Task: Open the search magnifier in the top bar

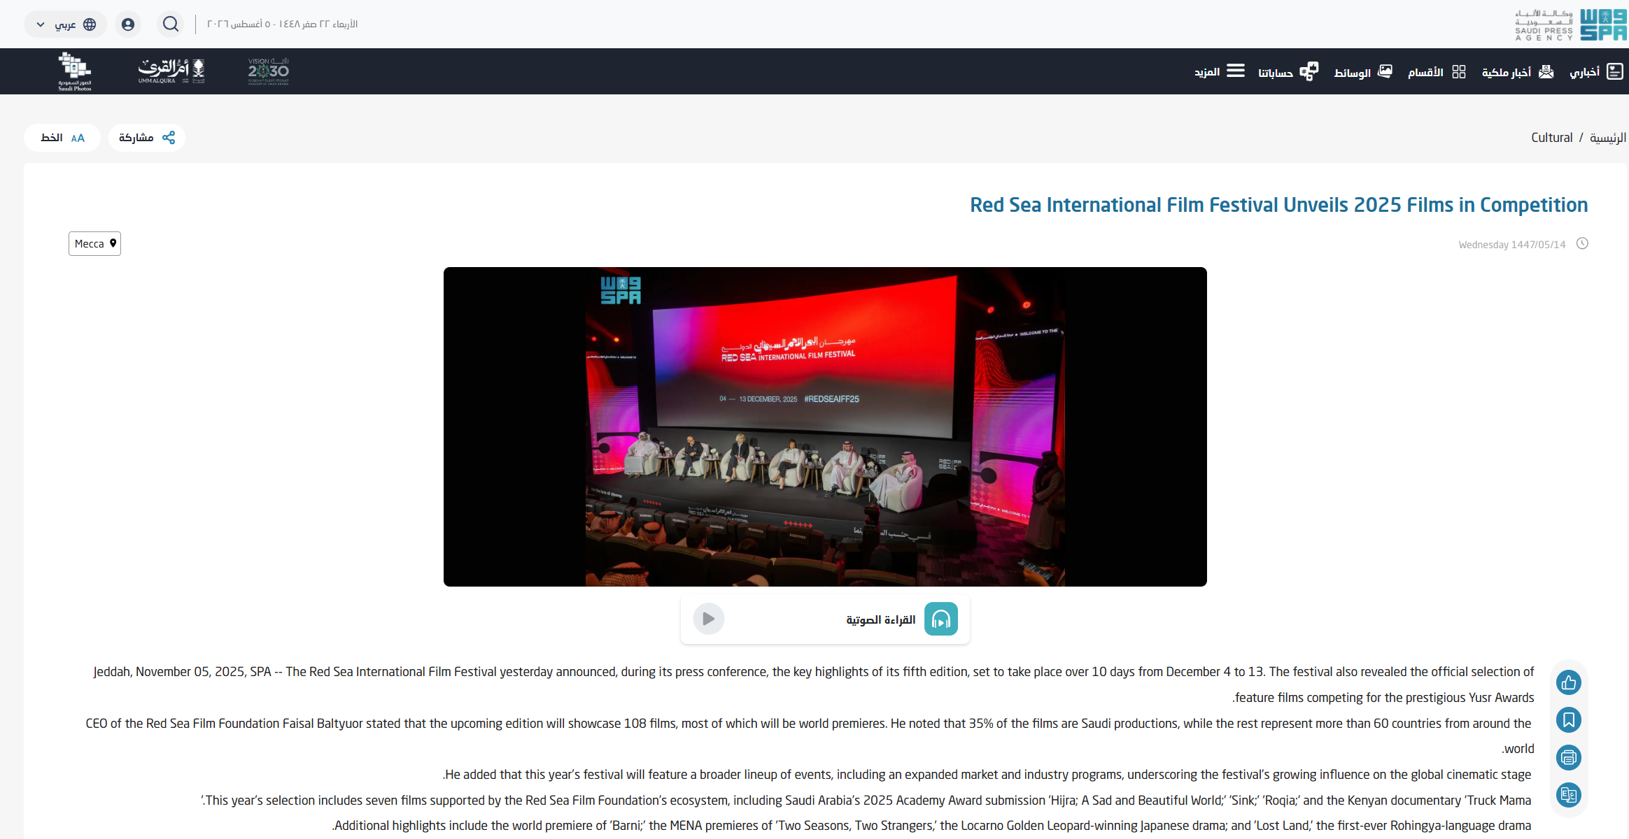Action: click(x=170, y=24)
